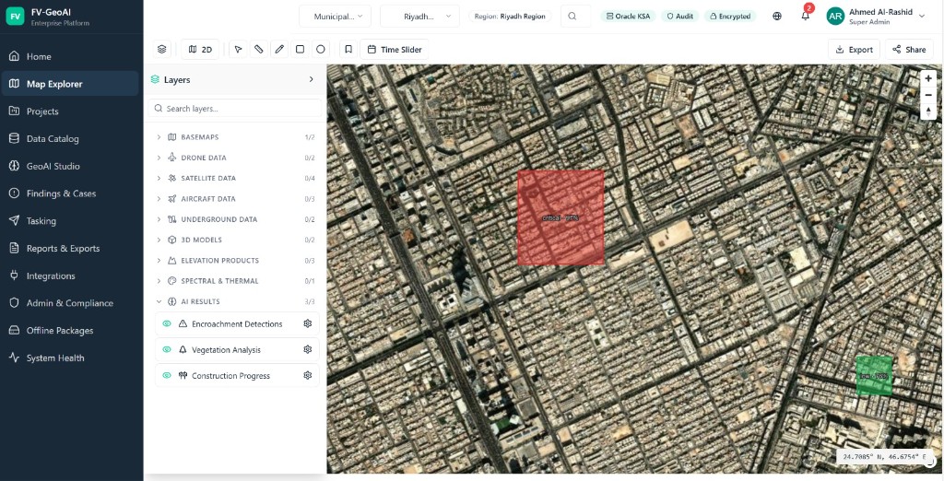Click the globe language icon
Viewport: 944px width, 481px height.
777,17
